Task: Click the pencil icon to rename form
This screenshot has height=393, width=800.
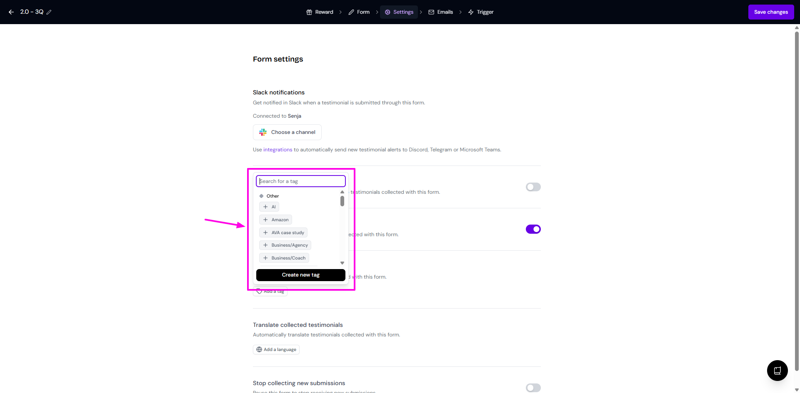Action: pyautogui.click(x=49, y=12)
